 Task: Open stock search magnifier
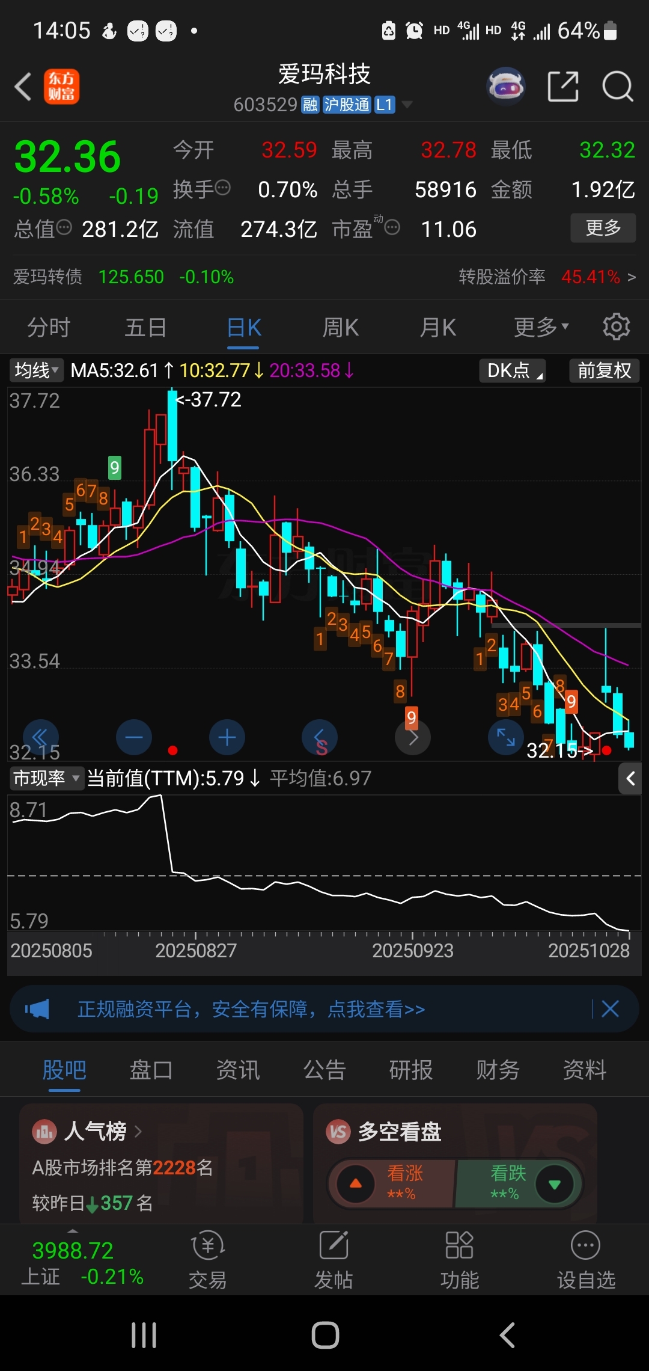[618, 87]
